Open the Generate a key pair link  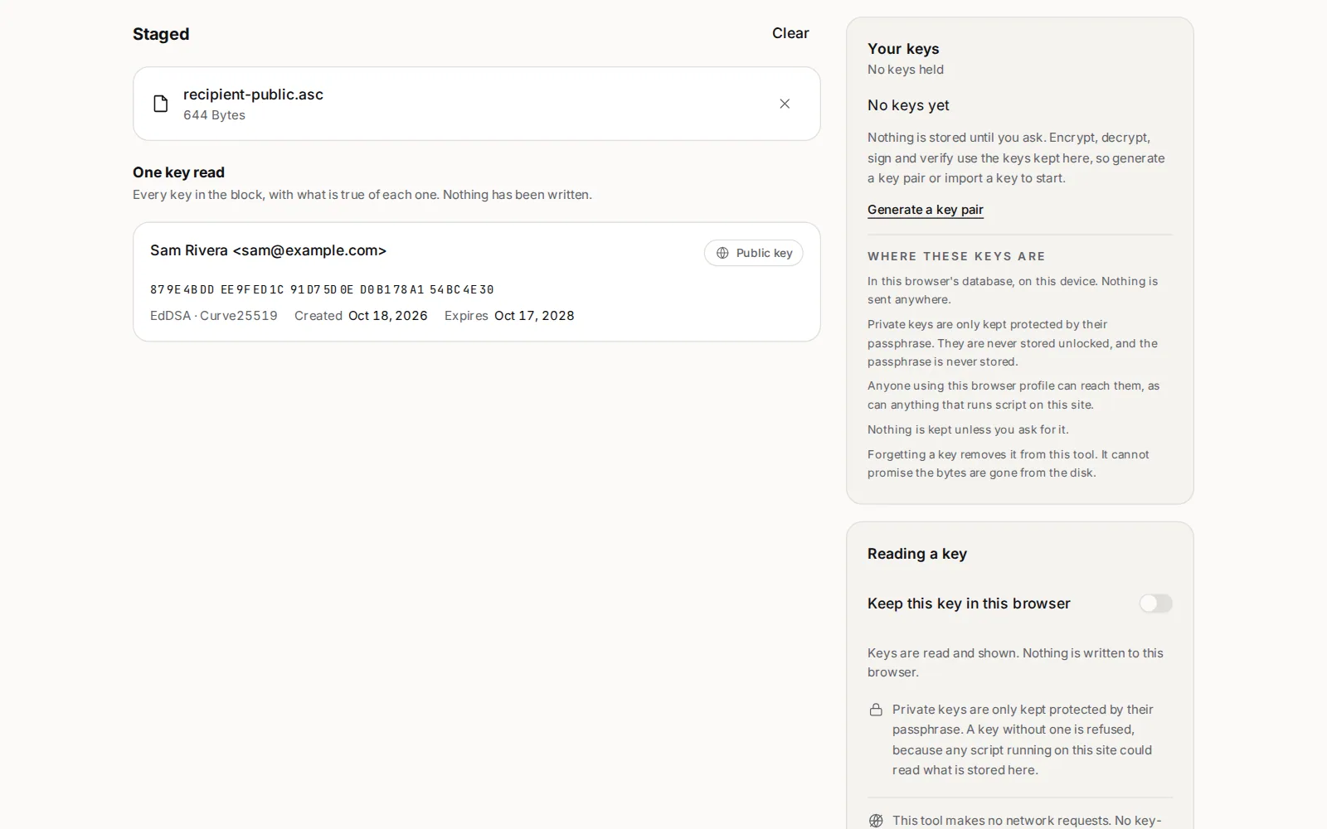click(926, 210)
